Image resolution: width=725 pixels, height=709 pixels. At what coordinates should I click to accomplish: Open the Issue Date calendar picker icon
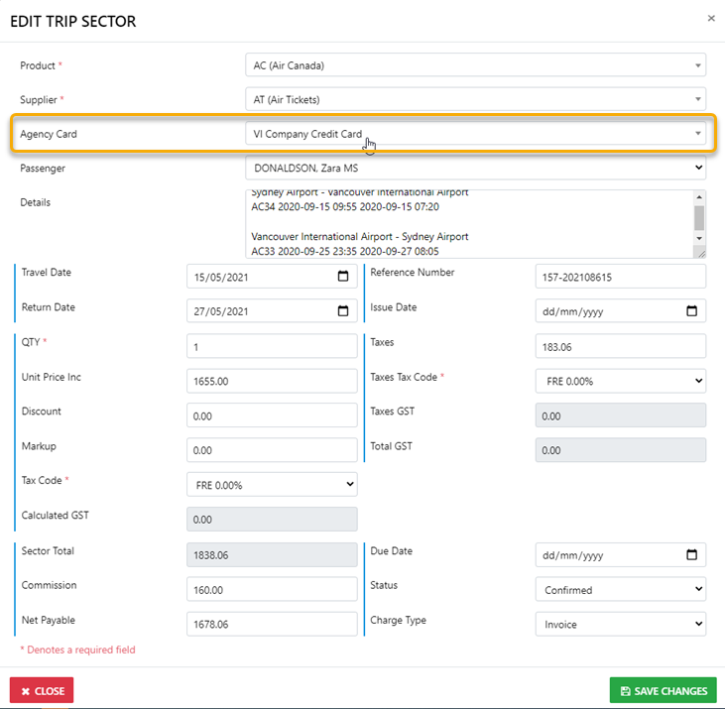[x=692, y=311]
